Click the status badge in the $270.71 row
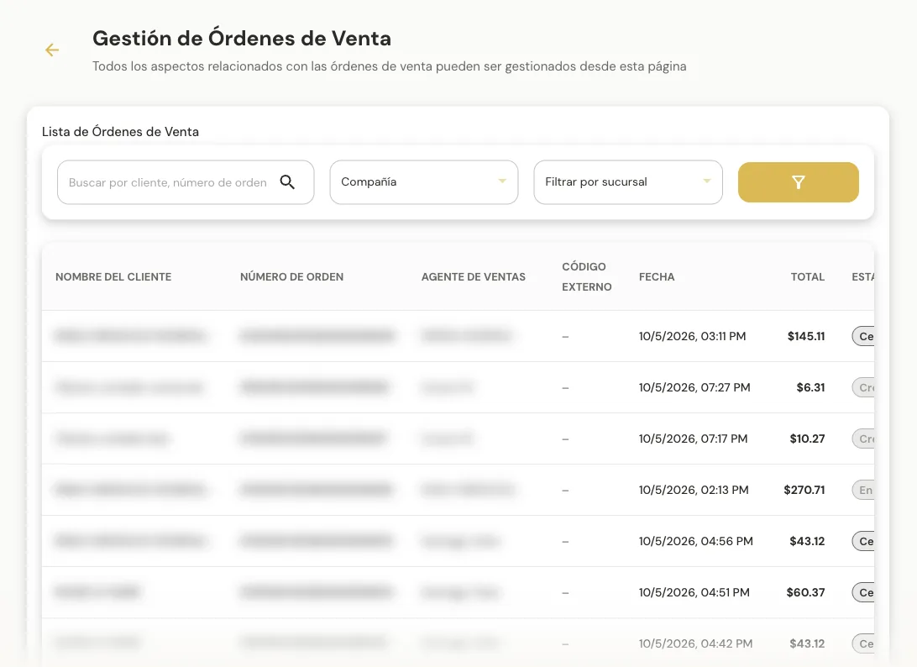The width and height of the screenshot is (917, 667). pos(863,490)
